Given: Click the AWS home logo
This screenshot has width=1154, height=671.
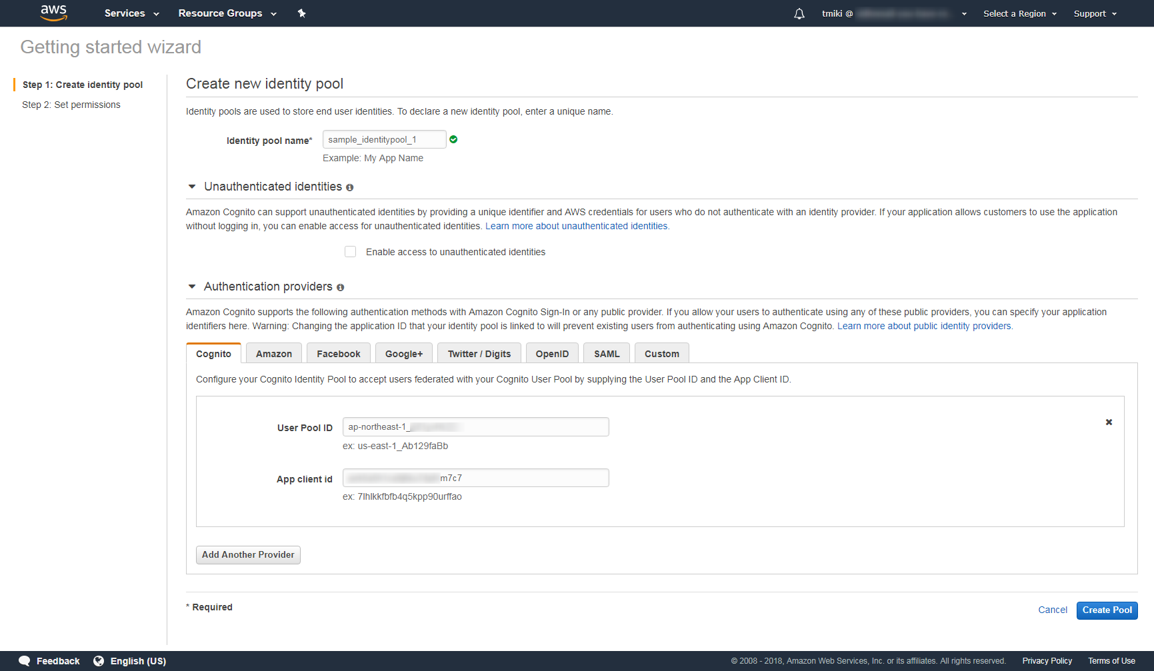Looking at the screenshot, I should (x=53, y=13).
